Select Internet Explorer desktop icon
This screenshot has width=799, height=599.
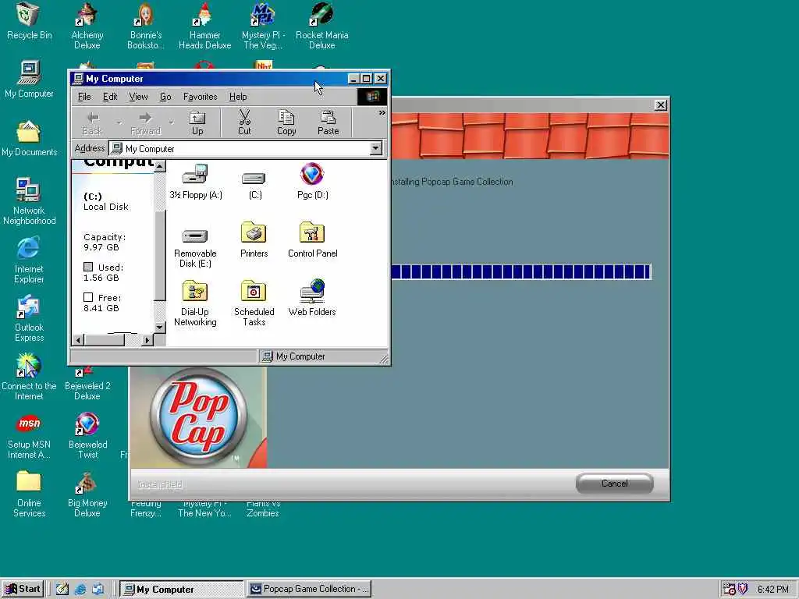[29, 260]
